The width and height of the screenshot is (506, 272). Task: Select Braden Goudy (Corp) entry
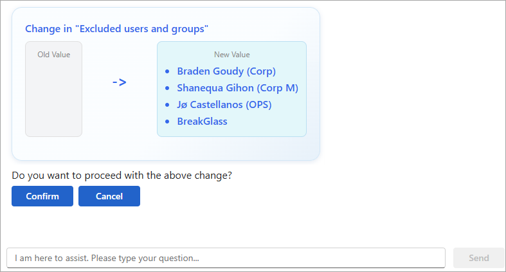(x=226, y=71)
